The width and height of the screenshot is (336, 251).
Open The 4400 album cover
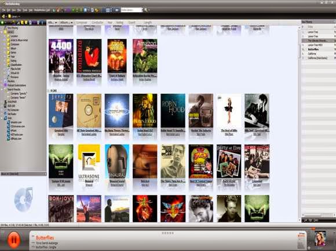coord(61,56)
